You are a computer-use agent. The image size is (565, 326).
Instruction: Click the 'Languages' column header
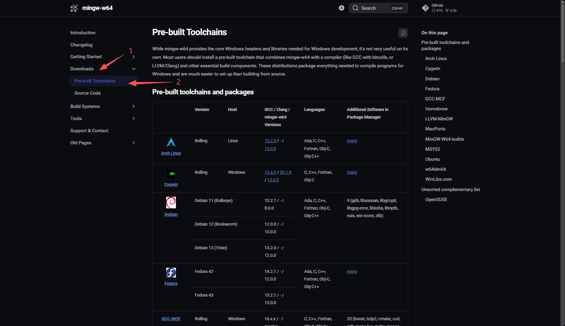point(314,109)
